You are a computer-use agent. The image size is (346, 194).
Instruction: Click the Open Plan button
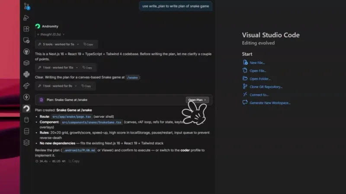[x=197, y=100]
